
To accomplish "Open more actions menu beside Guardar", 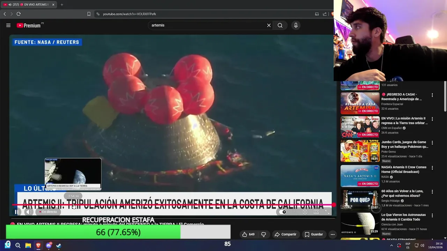I will pos(332,234).
